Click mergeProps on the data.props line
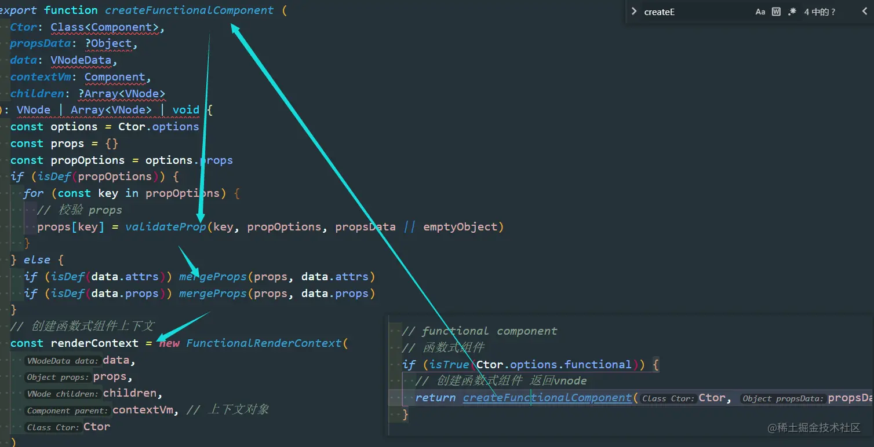874x447 pixels. tap(213, 293)
